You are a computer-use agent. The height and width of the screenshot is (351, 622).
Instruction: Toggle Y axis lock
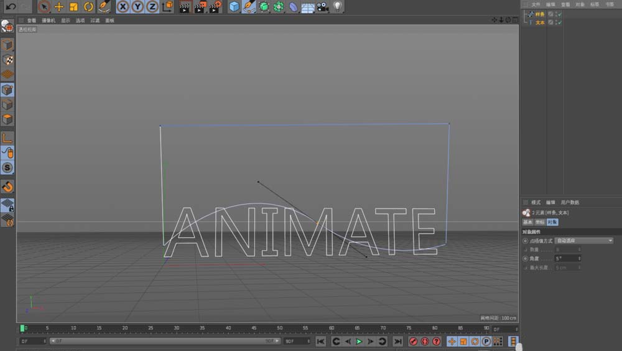pyautogui.click(x=137, y=7)
